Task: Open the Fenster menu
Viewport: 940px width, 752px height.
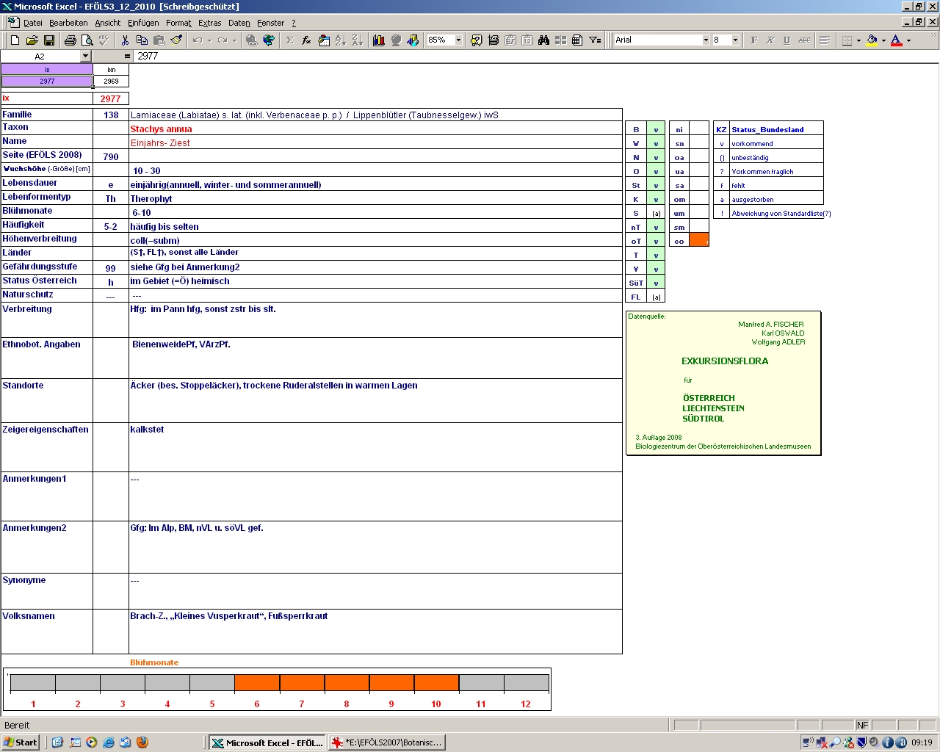Action: pos(270,23)
